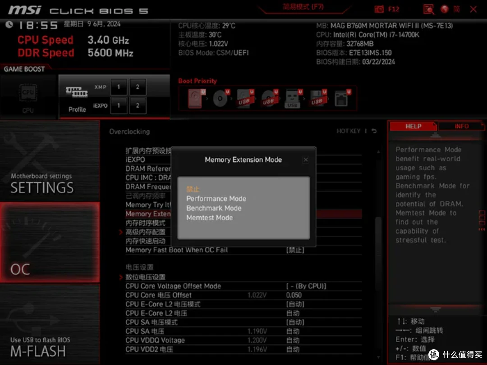Screen dimensions: 487x365
Task: Edit CPU SA voltage auto value
Action: 293,332
